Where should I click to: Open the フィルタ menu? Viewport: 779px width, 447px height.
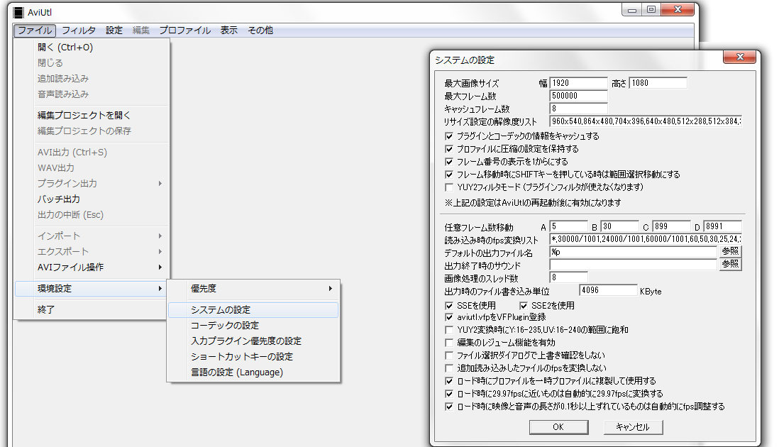click(79, 31)
